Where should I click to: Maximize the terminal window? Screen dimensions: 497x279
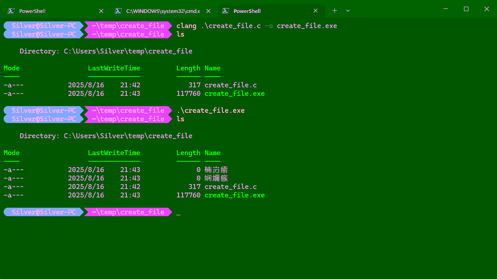coord(466,9)
